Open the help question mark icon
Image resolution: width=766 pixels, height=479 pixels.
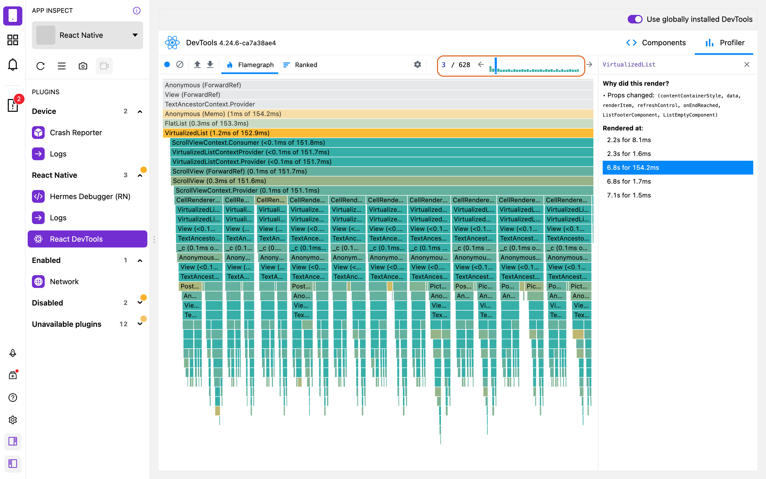(x=13, y=398)
